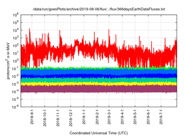Click the 10^-6 y-axis tick label
This screenshot has height=136, width=195.
pos(16,107)
